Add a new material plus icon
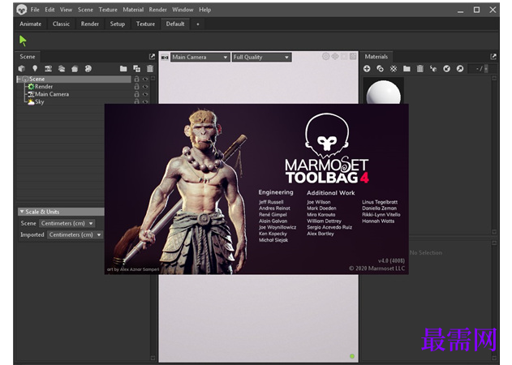The image size is (512, 365). (367, 69)
